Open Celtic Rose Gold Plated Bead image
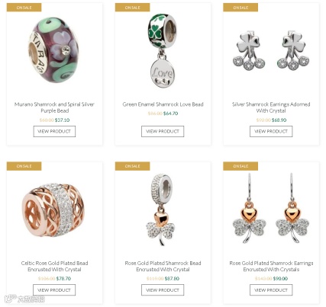Viewport: 326px width, 307px height. 53,209
